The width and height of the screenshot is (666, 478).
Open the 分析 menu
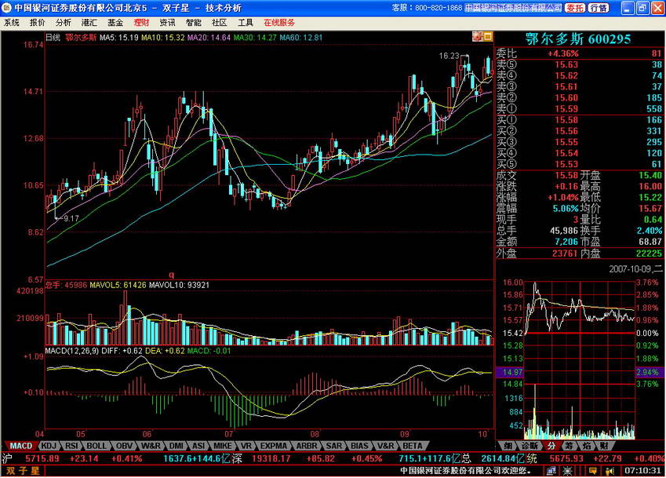(x=64, y=23)
